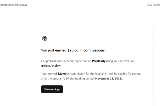Click the sender address notifications@mail.dub.co
The height and width of the screenshot is (106, 160).
pyautogui.click(x=14, y=5)
